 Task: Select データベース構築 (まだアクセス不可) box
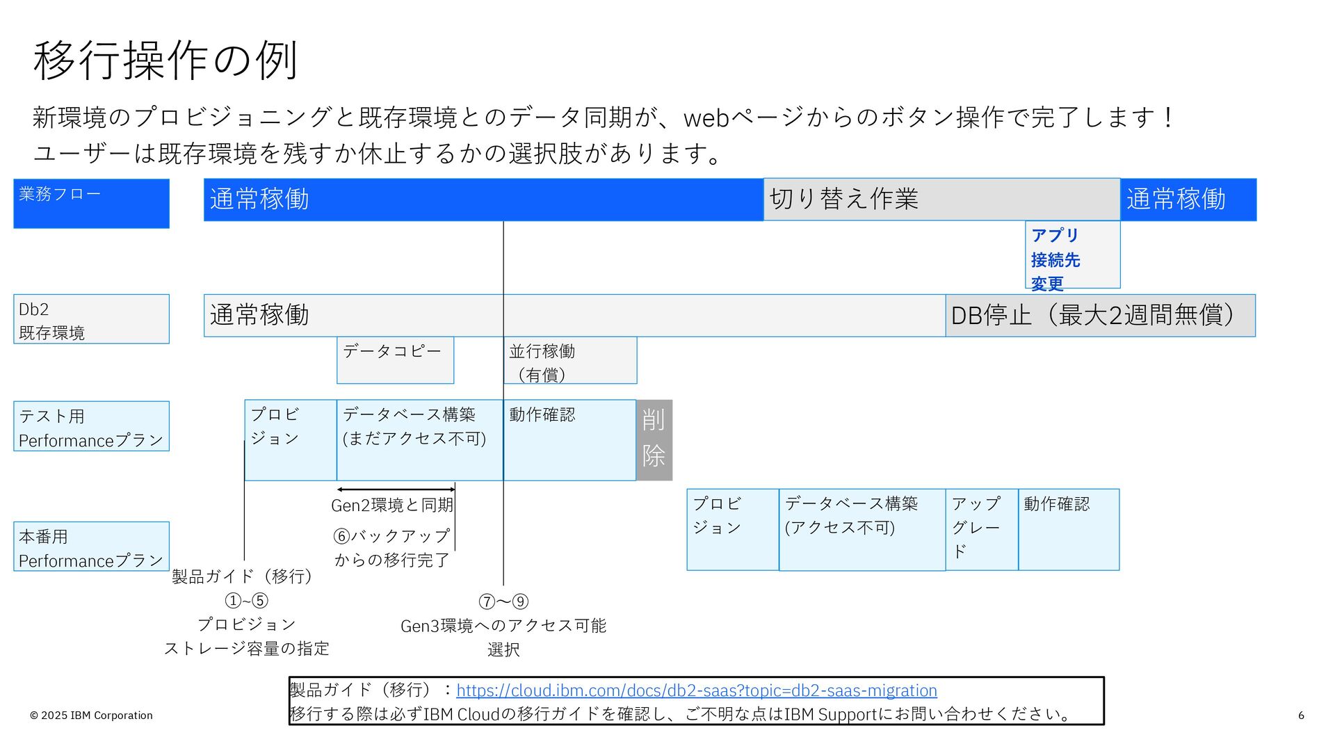pos(419,439)
